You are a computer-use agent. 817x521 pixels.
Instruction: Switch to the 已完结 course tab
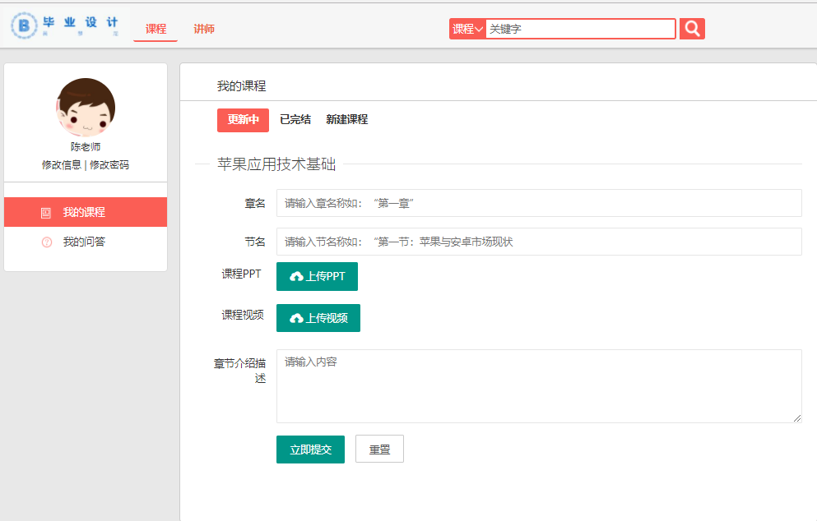295,120
